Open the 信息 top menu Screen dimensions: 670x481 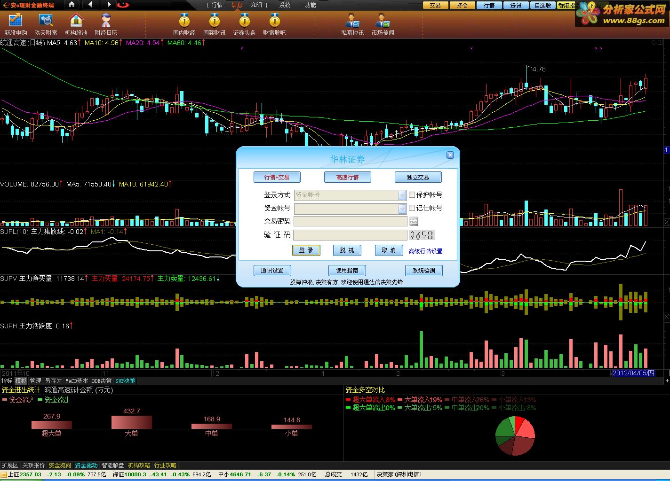[x=237, y=5]
